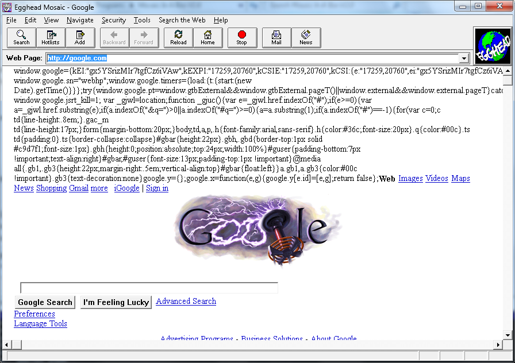Click the Search toolbar icon
Screen dimensions: 515x363
pos(21,38)
